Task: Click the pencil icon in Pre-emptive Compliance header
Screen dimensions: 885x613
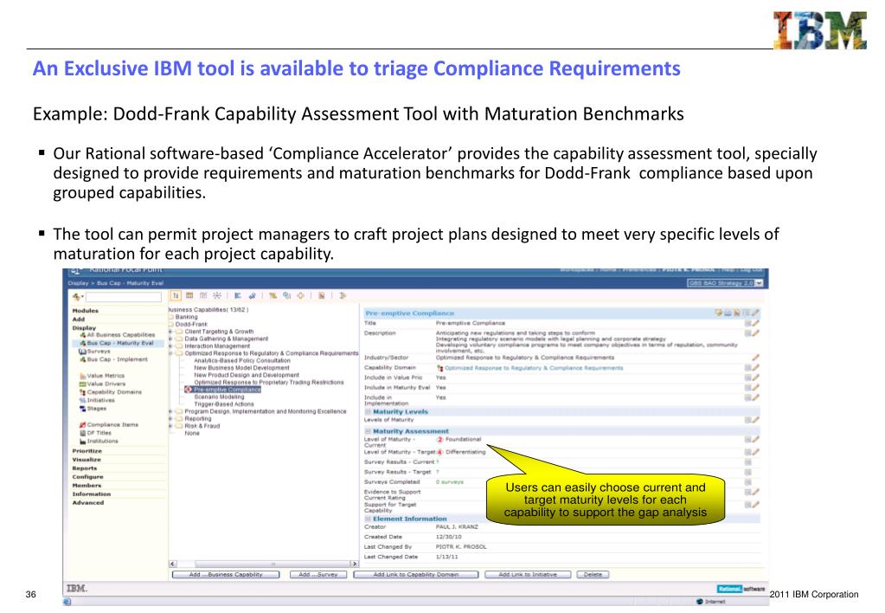Action: click(755, 313)
